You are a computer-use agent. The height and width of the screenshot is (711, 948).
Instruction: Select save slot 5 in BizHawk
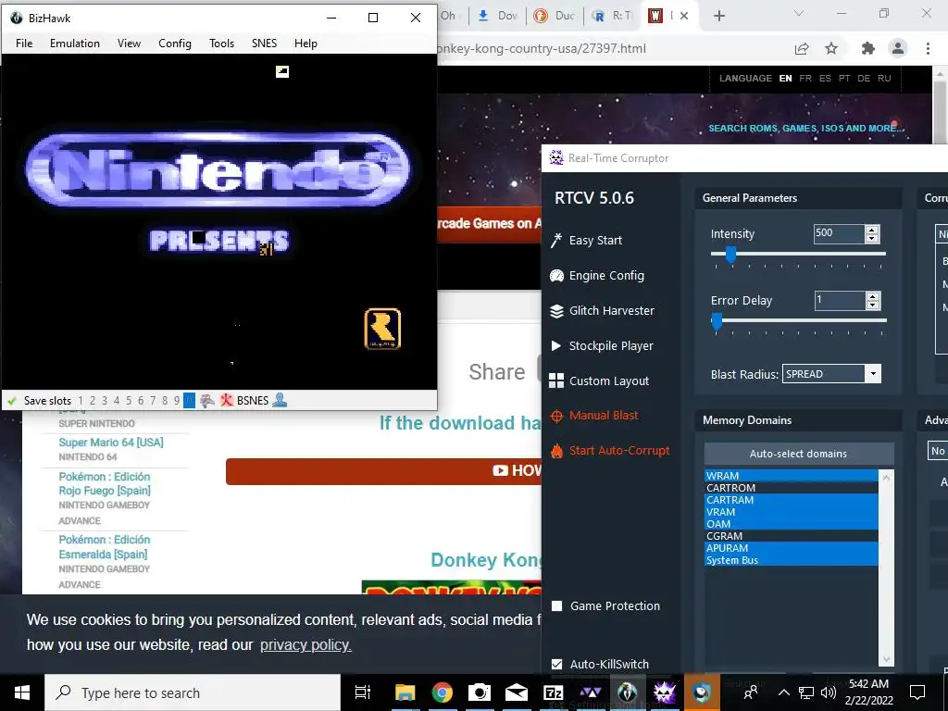(x=128, y=400)
